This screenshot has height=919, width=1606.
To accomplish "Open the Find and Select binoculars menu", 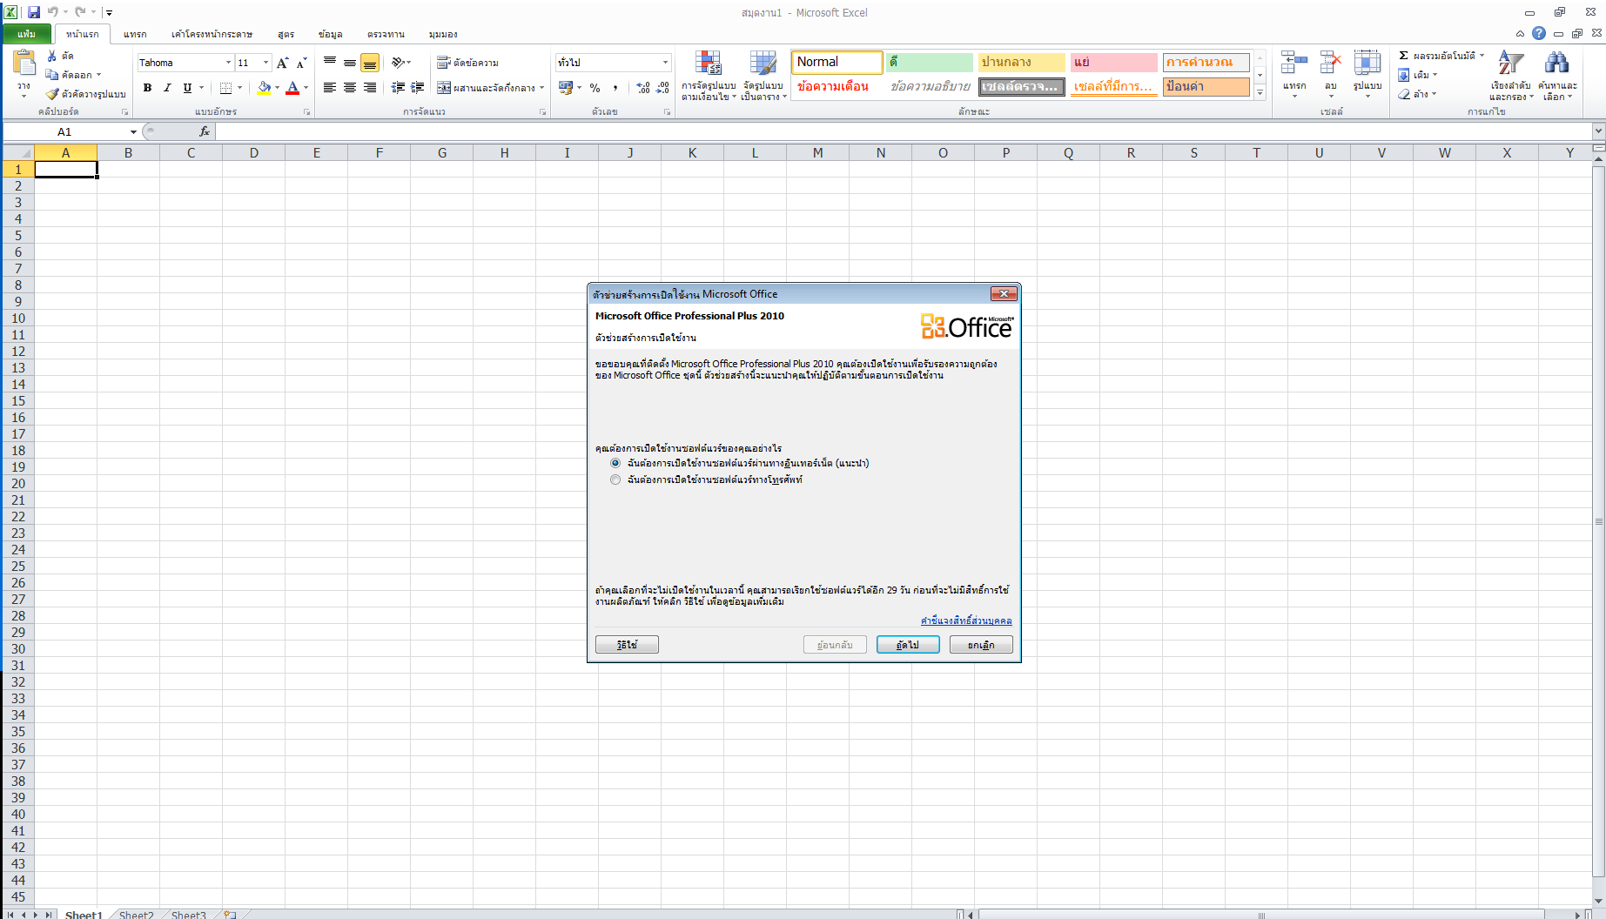I will click(1557, 76).
